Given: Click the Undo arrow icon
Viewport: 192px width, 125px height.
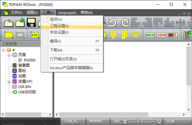Looking at the screenshot, I should coord(113,22).
